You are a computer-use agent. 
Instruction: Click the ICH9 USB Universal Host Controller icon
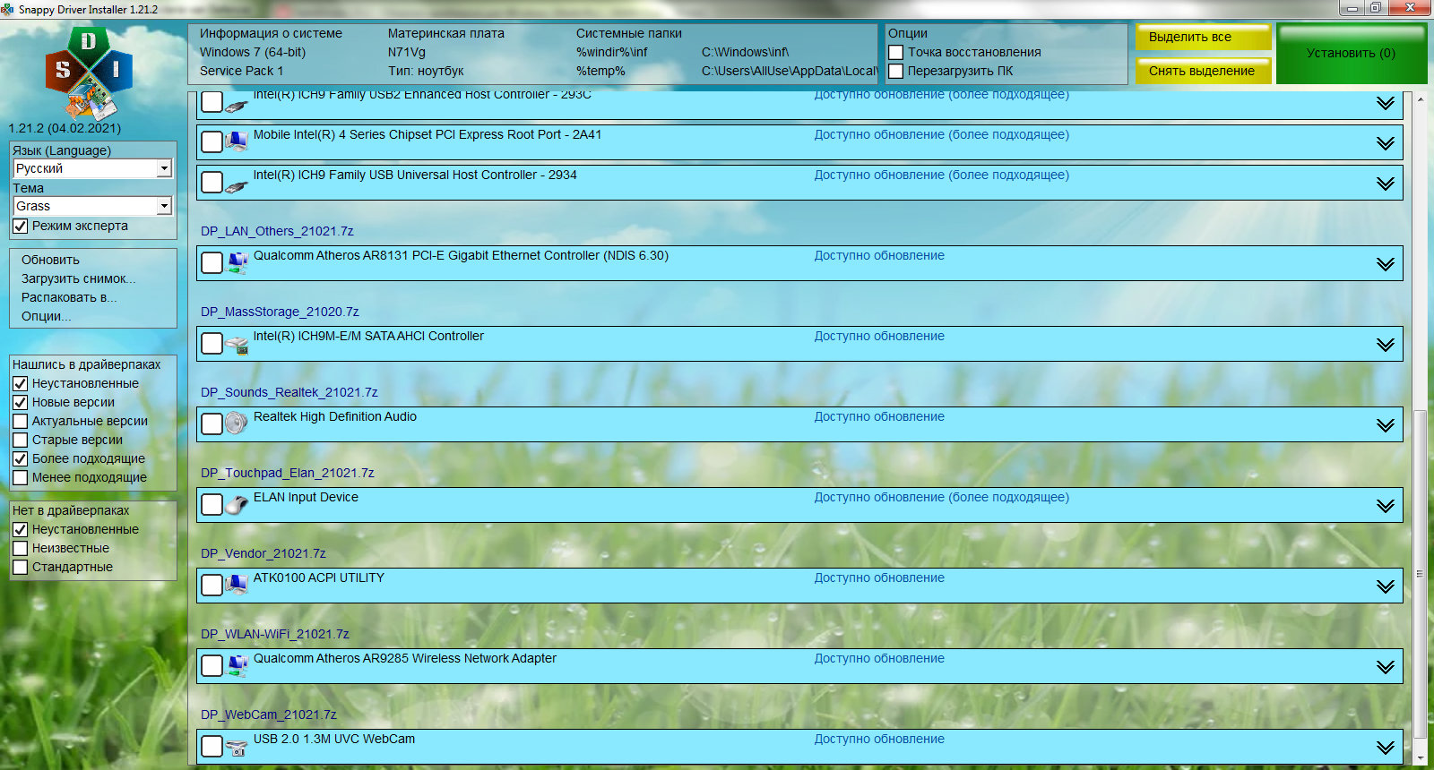(237, 184)
